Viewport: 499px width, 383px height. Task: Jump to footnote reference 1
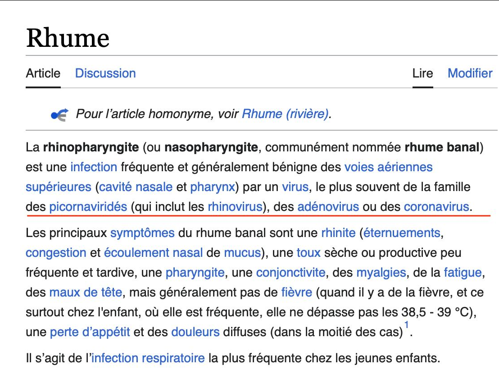[406, 326]
